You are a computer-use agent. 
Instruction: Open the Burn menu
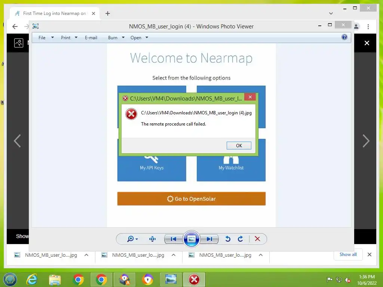(x=113, y=38)
